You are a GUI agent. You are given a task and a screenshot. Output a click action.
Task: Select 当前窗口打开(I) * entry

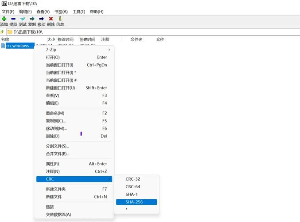74,73
